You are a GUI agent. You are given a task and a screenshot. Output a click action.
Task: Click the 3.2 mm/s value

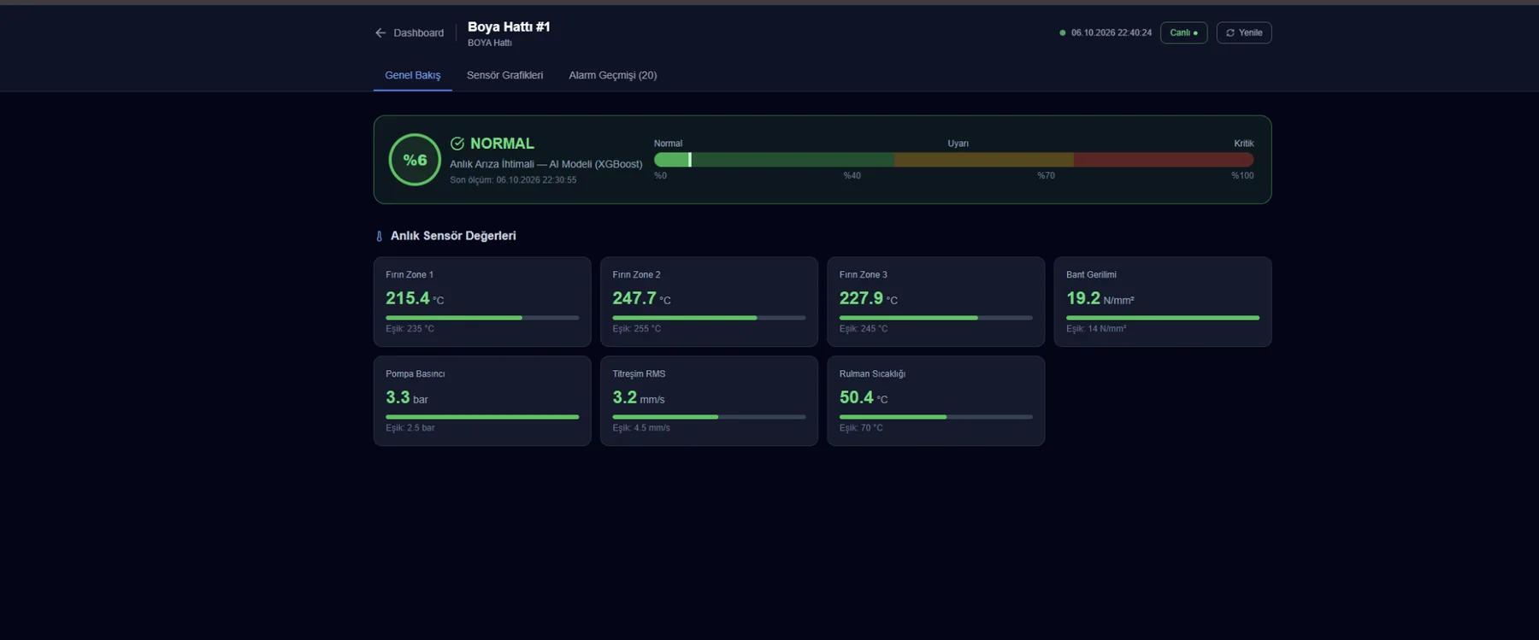click(639, 397)
